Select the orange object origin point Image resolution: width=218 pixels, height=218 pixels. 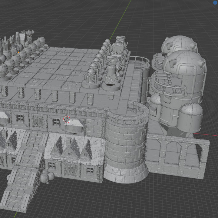(18, 52)
